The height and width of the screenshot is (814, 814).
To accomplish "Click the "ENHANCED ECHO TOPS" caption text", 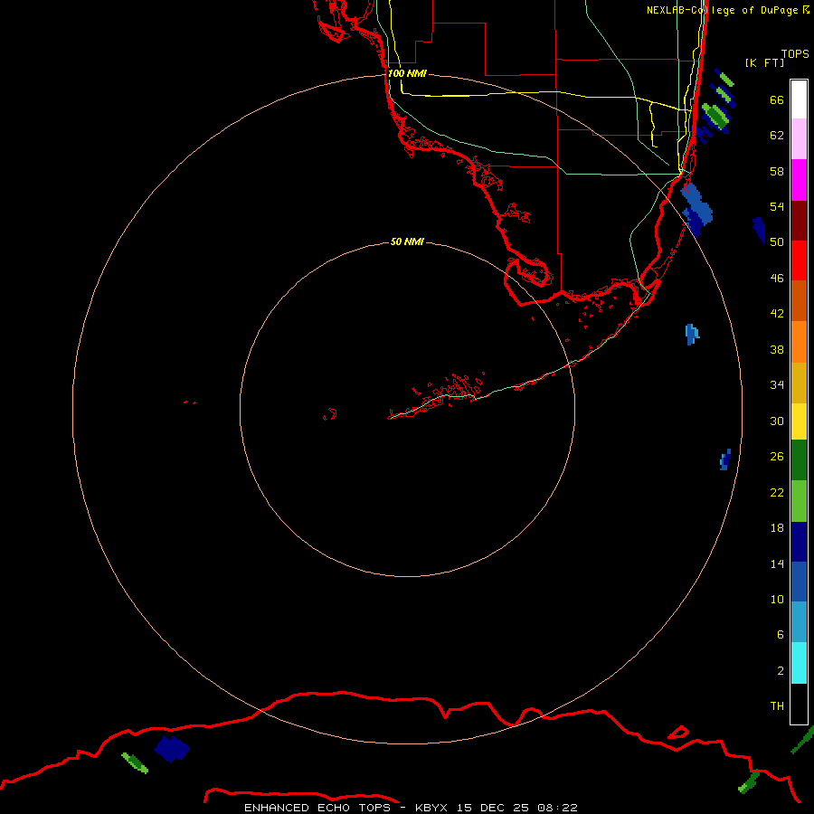I will (317, 808).
